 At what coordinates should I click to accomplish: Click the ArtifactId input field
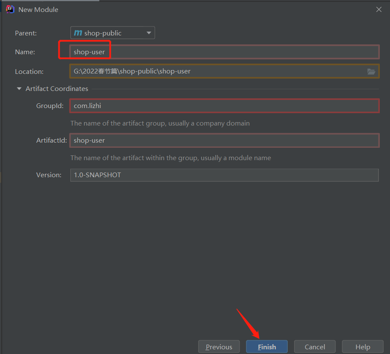224,140
